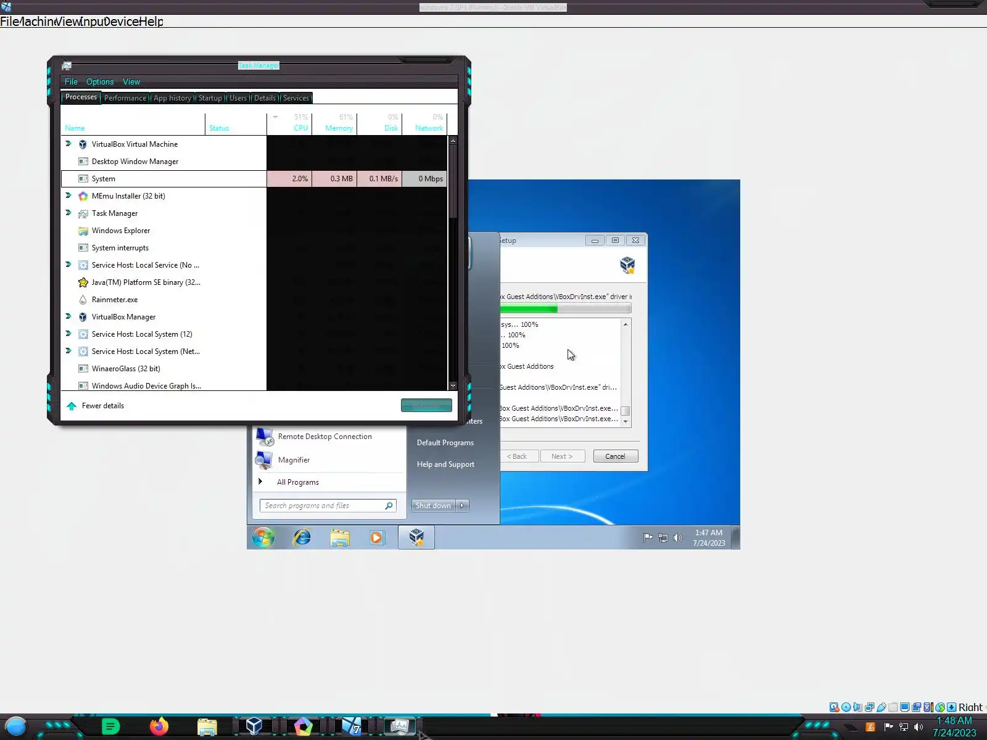The height and width of the screenshot is (740, 987).
Task: Click the guest network tray icon
Action: coord(663,538)
